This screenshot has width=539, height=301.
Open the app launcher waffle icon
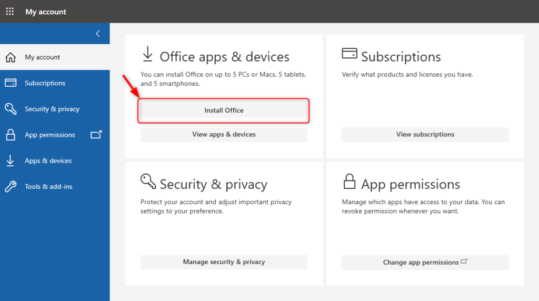(x=10, y=12)
